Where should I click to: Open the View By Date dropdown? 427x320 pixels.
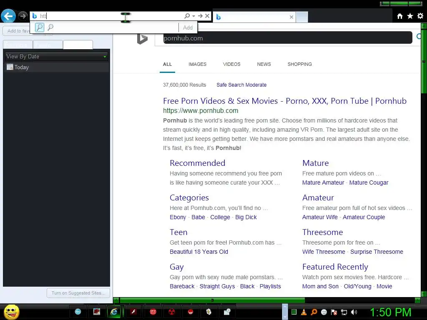(56, 56)
